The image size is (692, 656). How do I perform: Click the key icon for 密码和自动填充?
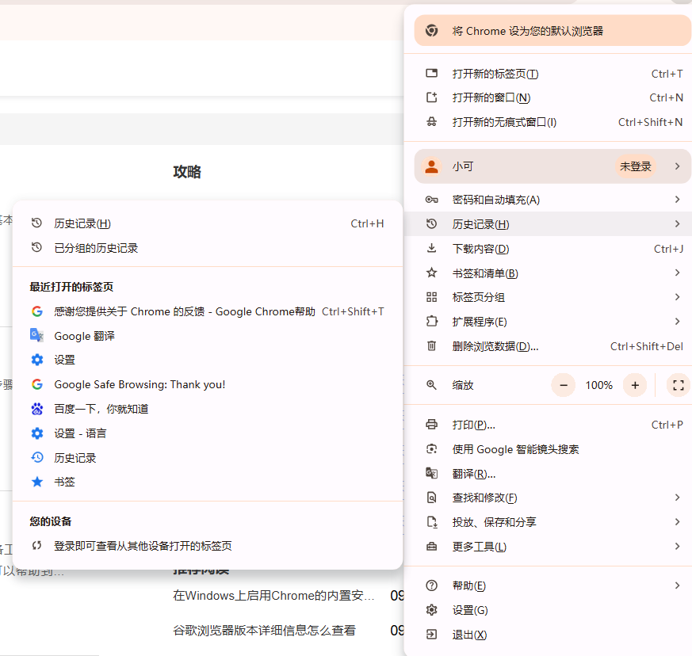[x=432, y=200]
